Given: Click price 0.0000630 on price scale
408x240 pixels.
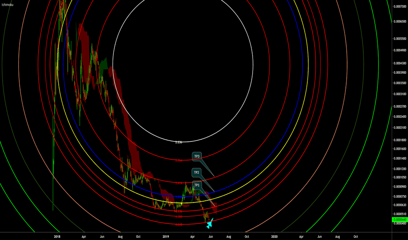Looking at the screenshot, I should (400, 205).
